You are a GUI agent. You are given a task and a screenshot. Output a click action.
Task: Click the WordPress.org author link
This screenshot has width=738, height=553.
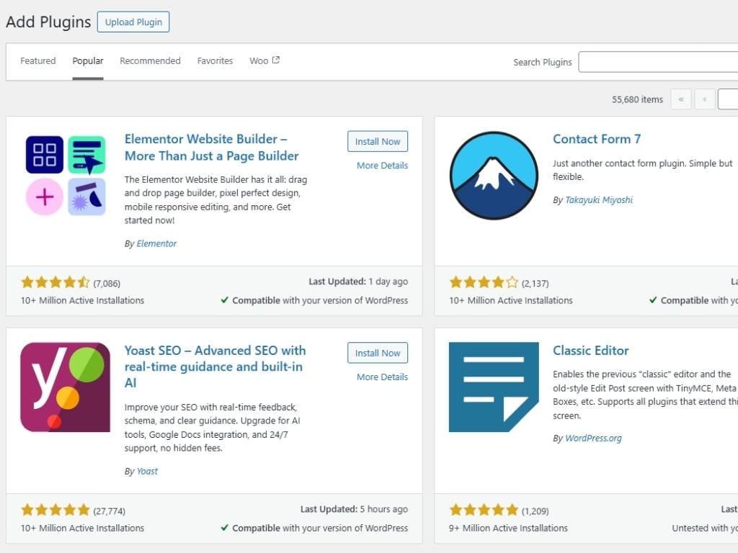593,439
